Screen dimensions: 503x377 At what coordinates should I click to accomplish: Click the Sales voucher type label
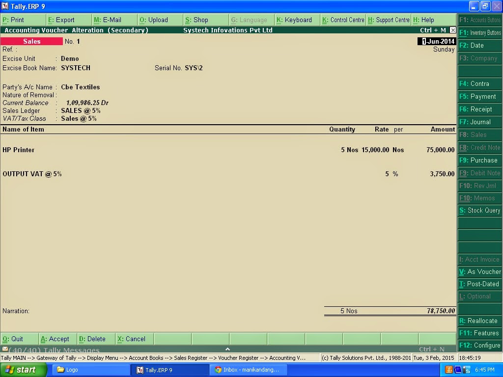[31, 41]
